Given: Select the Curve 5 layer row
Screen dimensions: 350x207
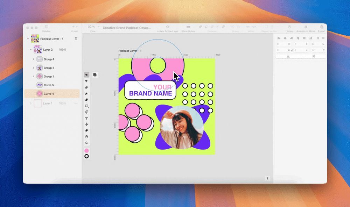Looking at the screenshot, I should pyautogui.click(x=52, y=85).
